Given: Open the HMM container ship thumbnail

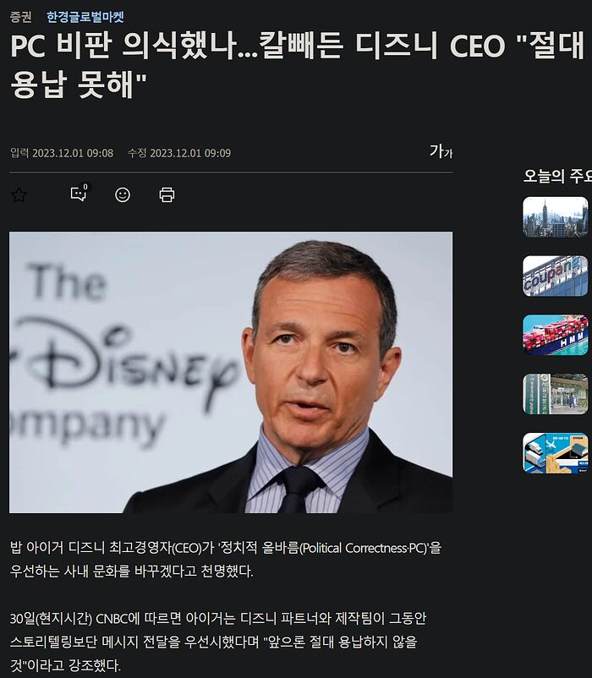Looking at the screenshot, I should click(x=556, y=335).
